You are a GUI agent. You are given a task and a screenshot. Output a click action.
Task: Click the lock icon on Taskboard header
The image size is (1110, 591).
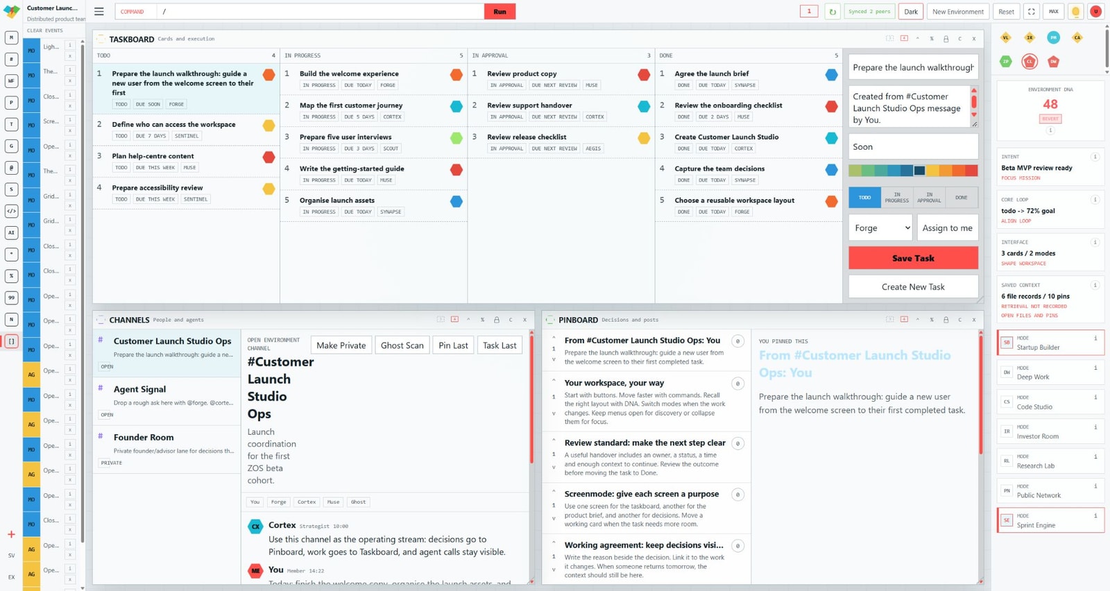(x=946, y=39)
